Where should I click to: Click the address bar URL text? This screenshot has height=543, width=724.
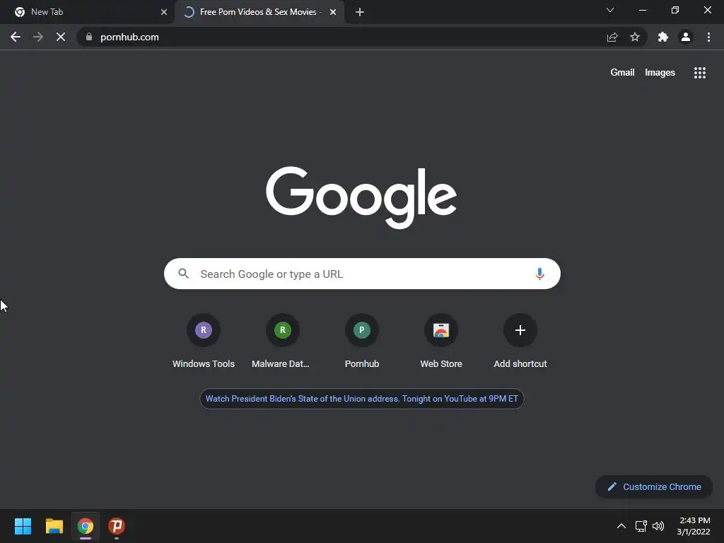click(x=129, y=37)
